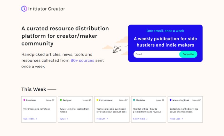Click the arrow next to Kevin Indig
Screen dimensions: 224x136
(x=147, y=119)
